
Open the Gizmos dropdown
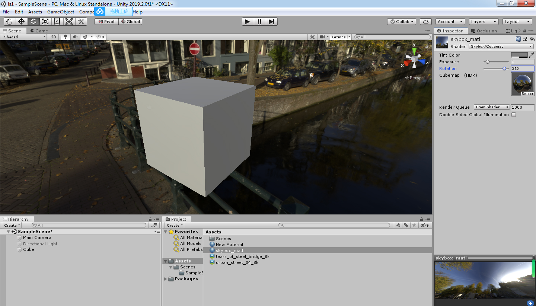(341, 37)
